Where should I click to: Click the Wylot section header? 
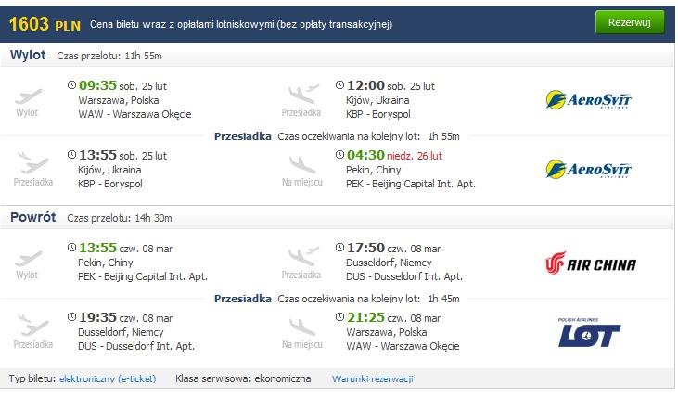28,55
